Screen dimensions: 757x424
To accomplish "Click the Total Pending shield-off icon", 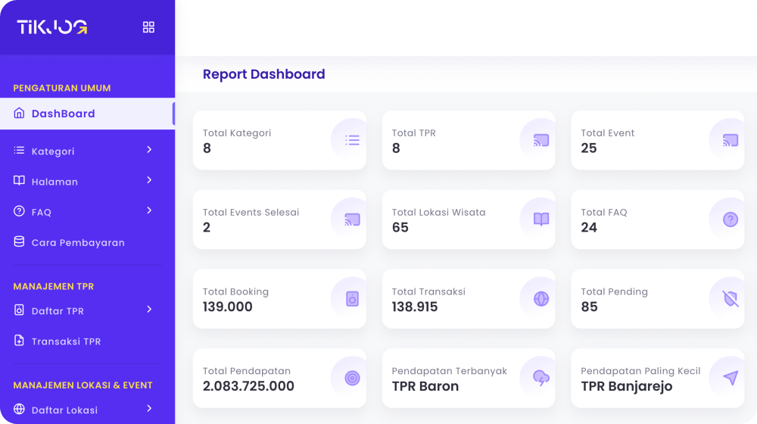I will (731, 299).
